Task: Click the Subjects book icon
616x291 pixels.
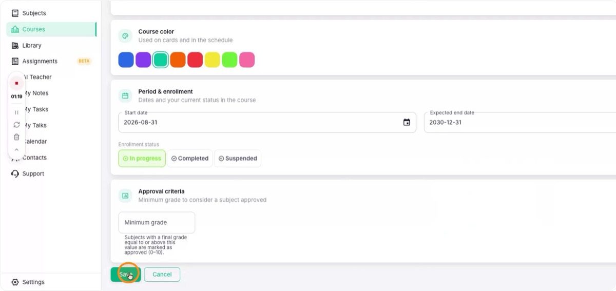Action: [15, 13]
